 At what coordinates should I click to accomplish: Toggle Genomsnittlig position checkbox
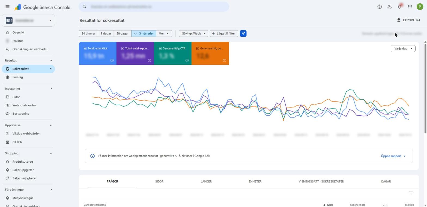[x=198, y=48]
